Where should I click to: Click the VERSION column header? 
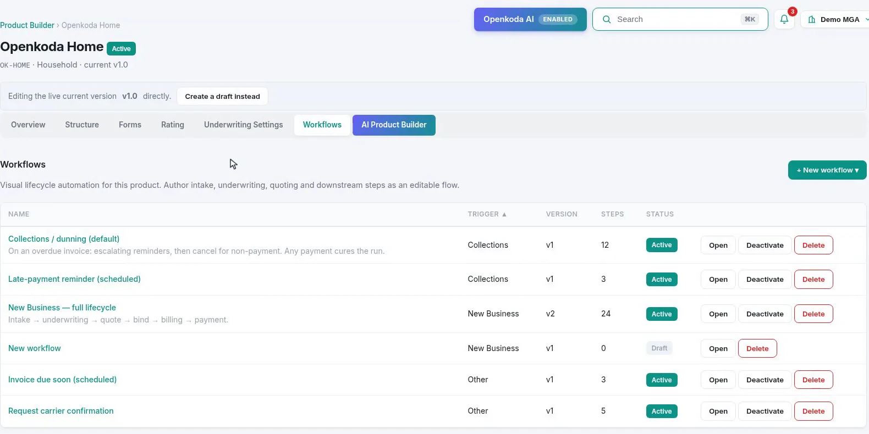562,214
